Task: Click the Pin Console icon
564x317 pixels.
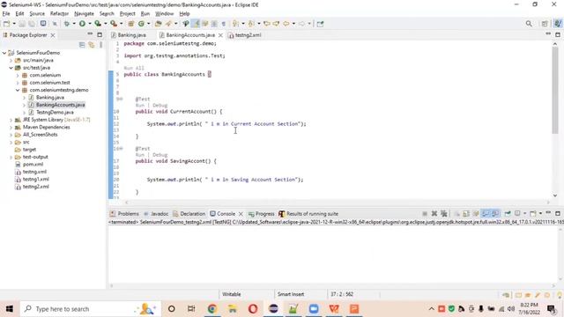Action: coord(508,213)
